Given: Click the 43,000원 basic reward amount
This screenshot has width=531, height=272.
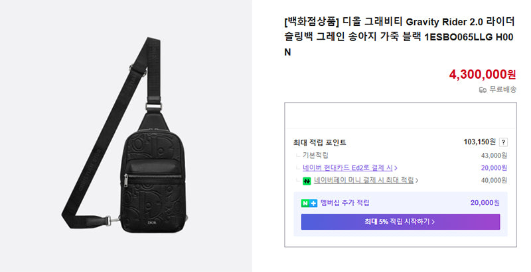Looking at the screenshot, I should click(494, 156).
